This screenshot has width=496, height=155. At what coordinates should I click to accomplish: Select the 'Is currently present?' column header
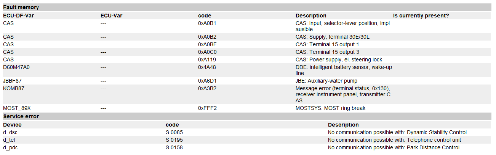click(x=421, y=16)
